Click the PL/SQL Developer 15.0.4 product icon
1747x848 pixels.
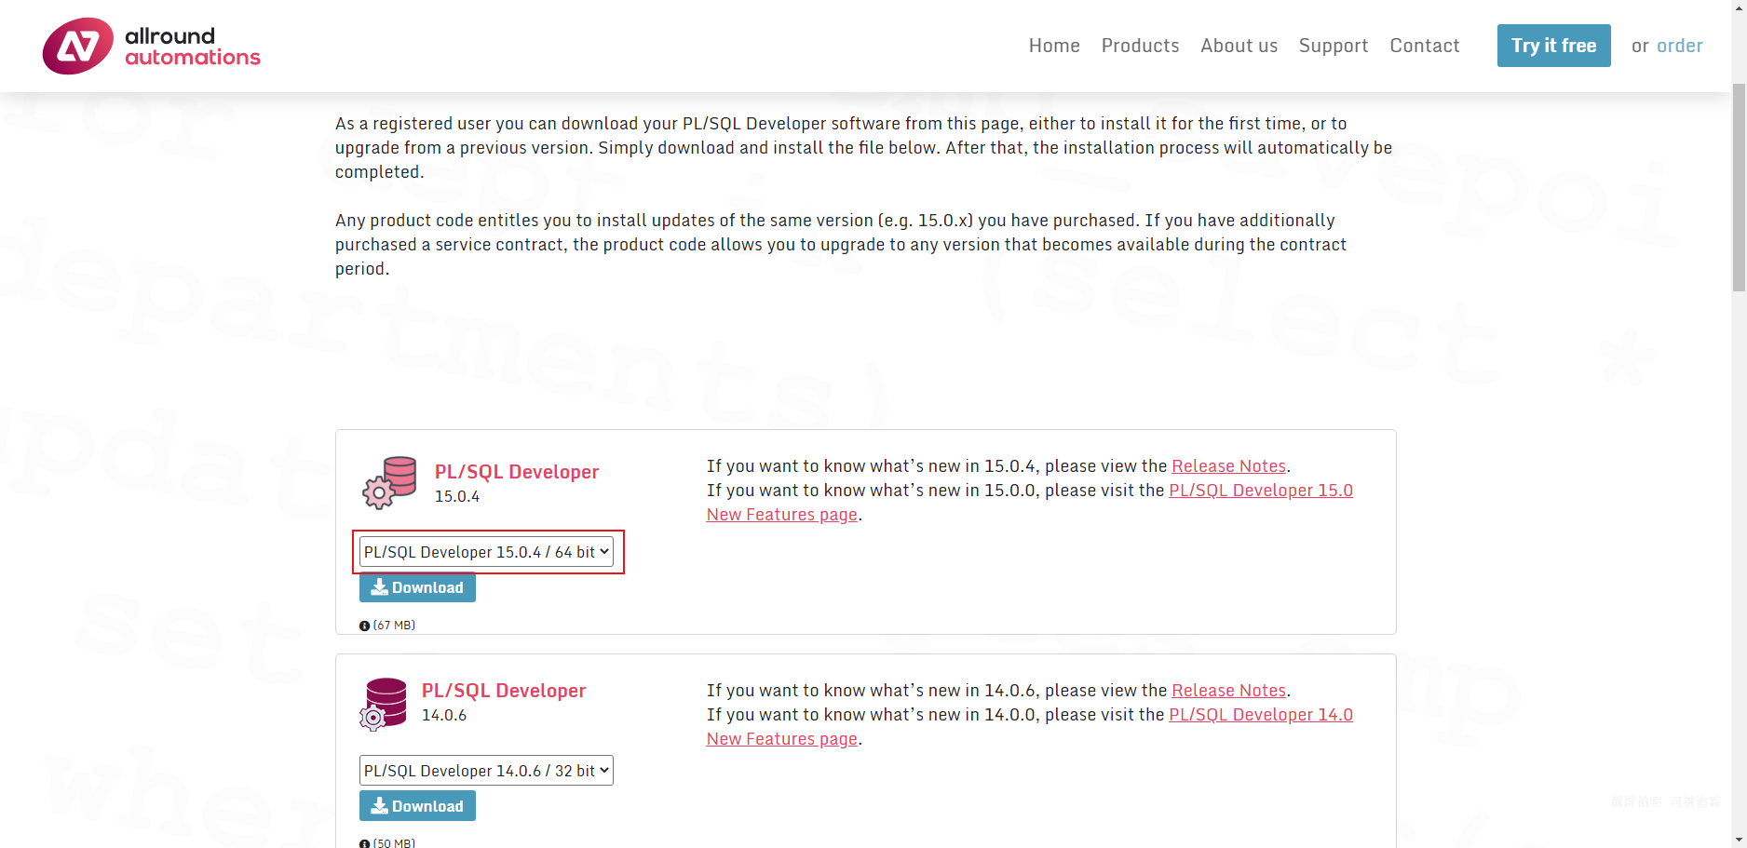389,482
